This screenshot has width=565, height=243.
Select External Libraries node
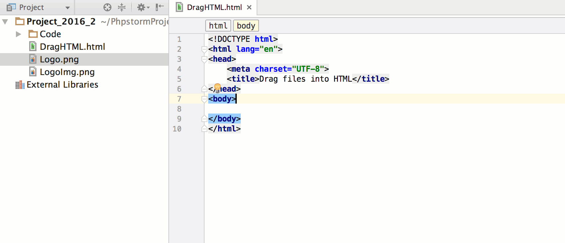tap(62, 85)
